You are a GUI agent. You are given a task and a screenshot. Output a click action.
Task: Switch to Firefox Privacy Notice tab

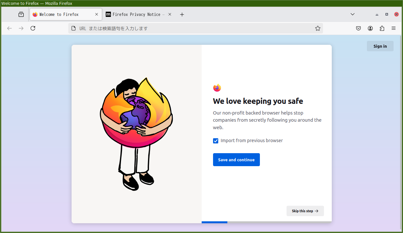click(x=136, y=14)
